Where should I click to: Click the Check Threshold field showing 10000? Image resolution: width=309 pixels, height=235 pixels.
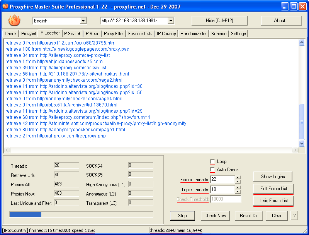[x=226, y=199]
